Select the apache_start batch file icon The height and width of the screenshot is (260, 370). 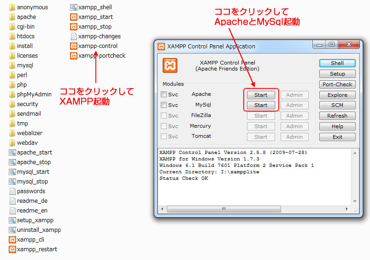[x=12, y=153]
